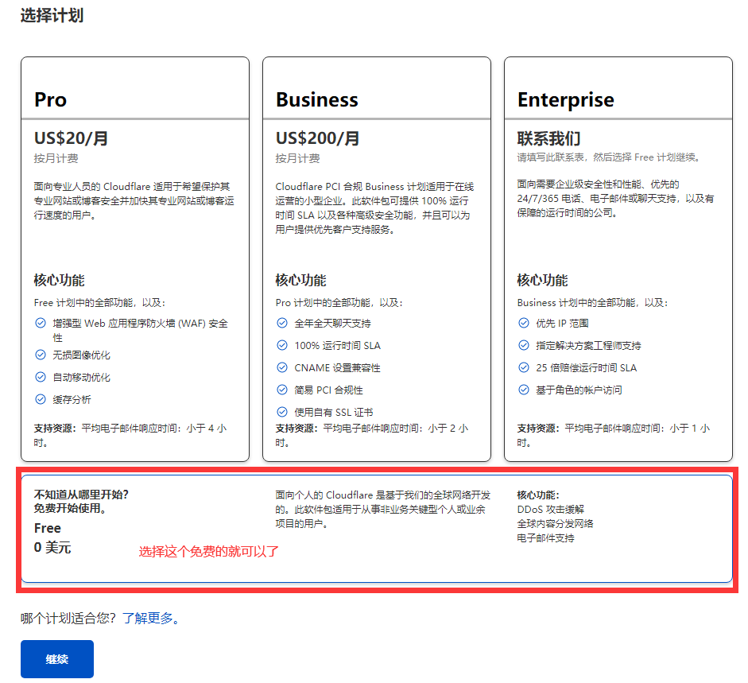Click check icon beside 简易 PCI 合规性
This screenshot has width=748, height=683.
click(282, 390)
